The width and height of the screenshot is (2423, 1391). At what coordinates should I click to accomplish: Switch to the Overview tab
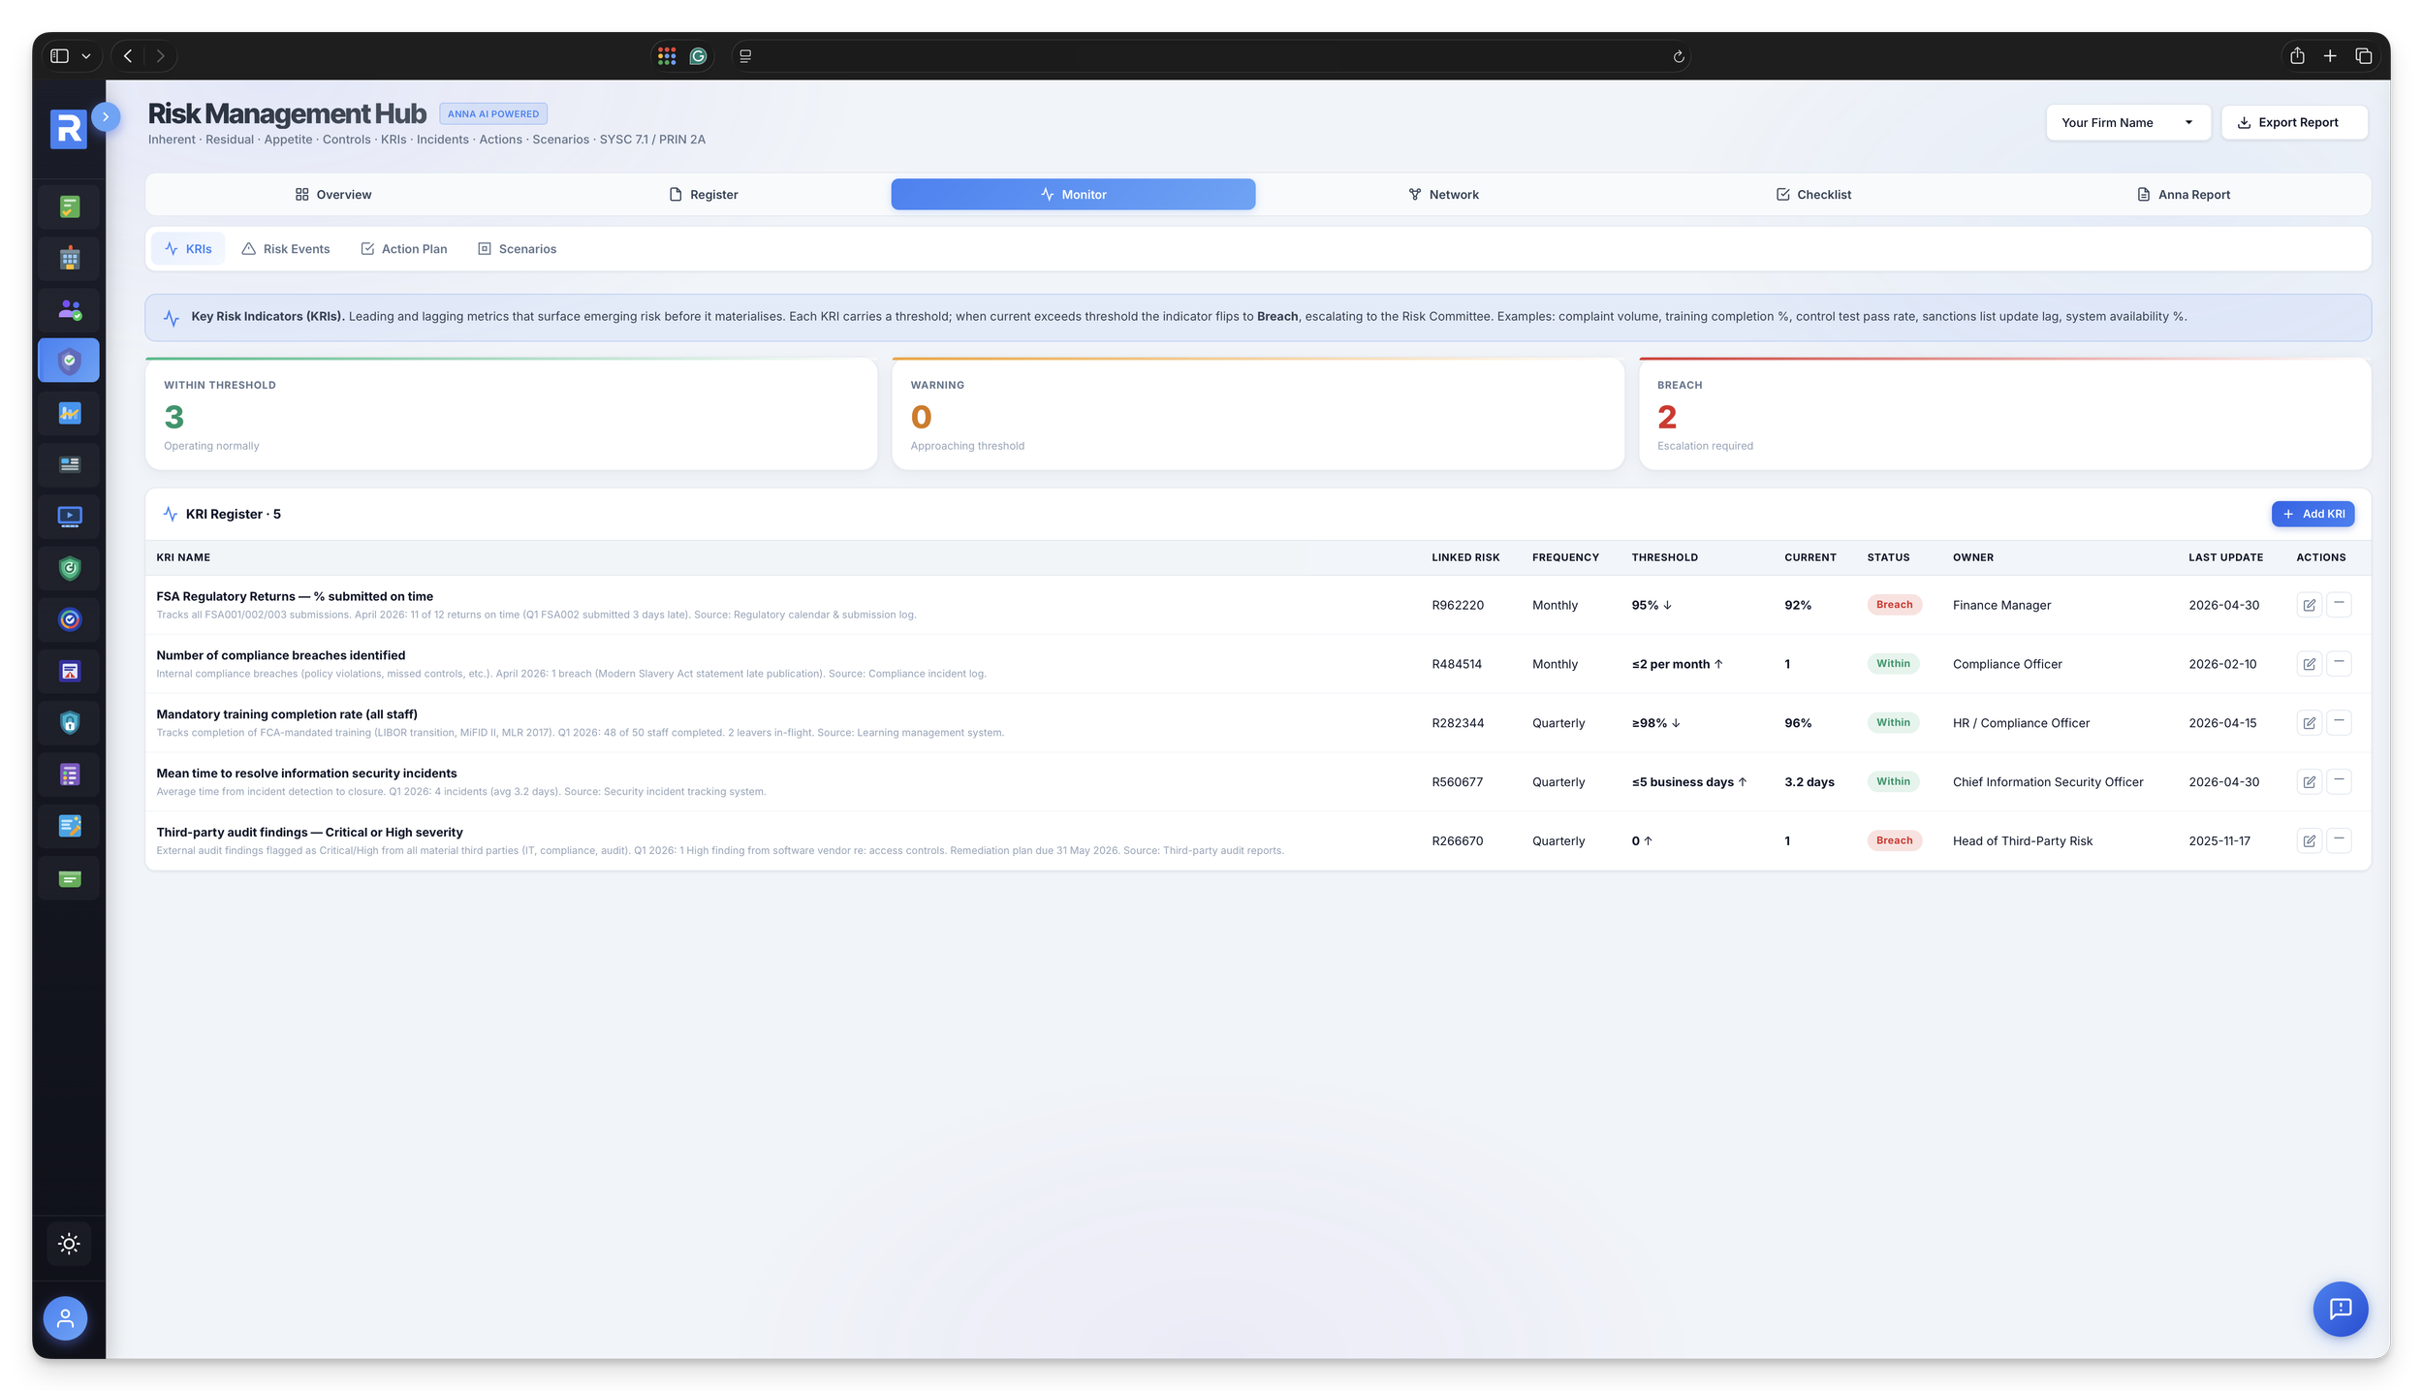coord(332,194)
